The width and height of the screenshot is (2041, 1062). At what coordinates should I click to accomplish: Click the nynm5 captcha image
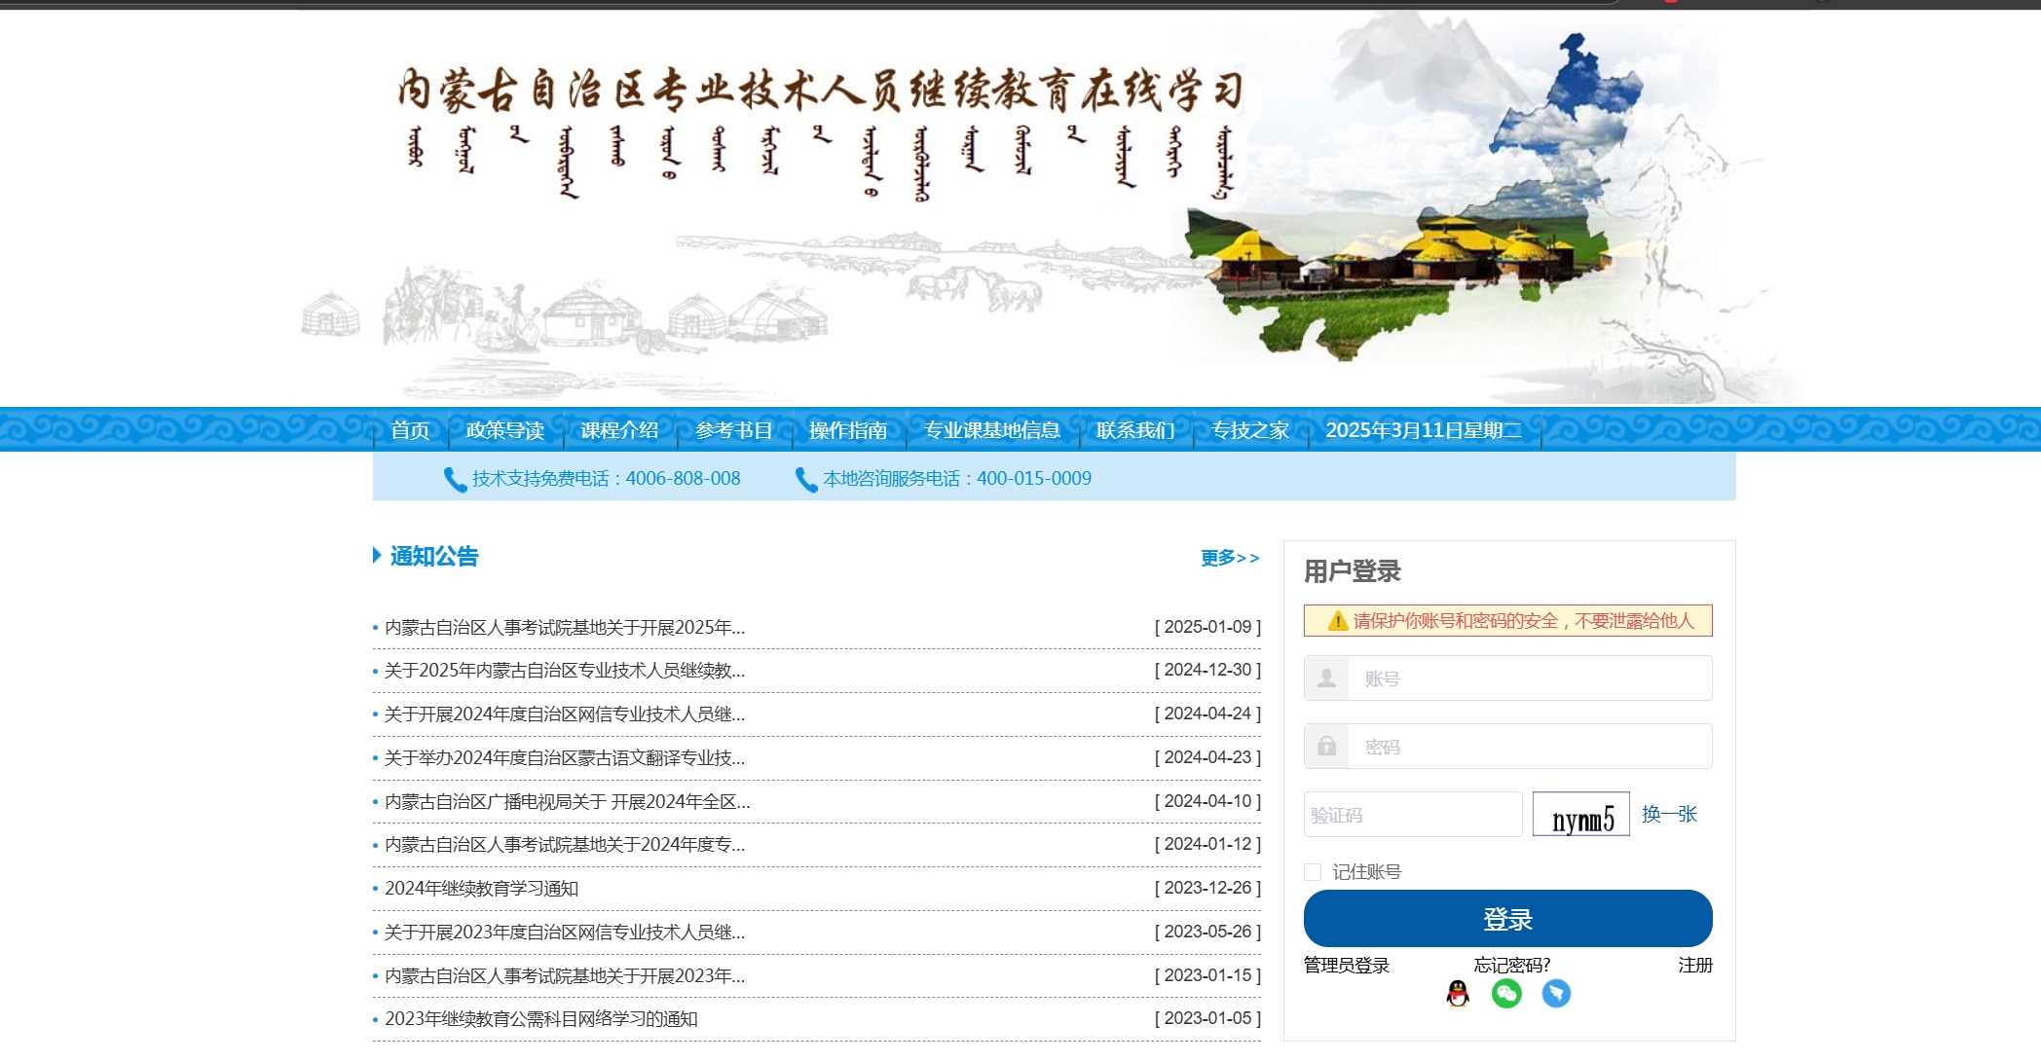(1580, 814)
